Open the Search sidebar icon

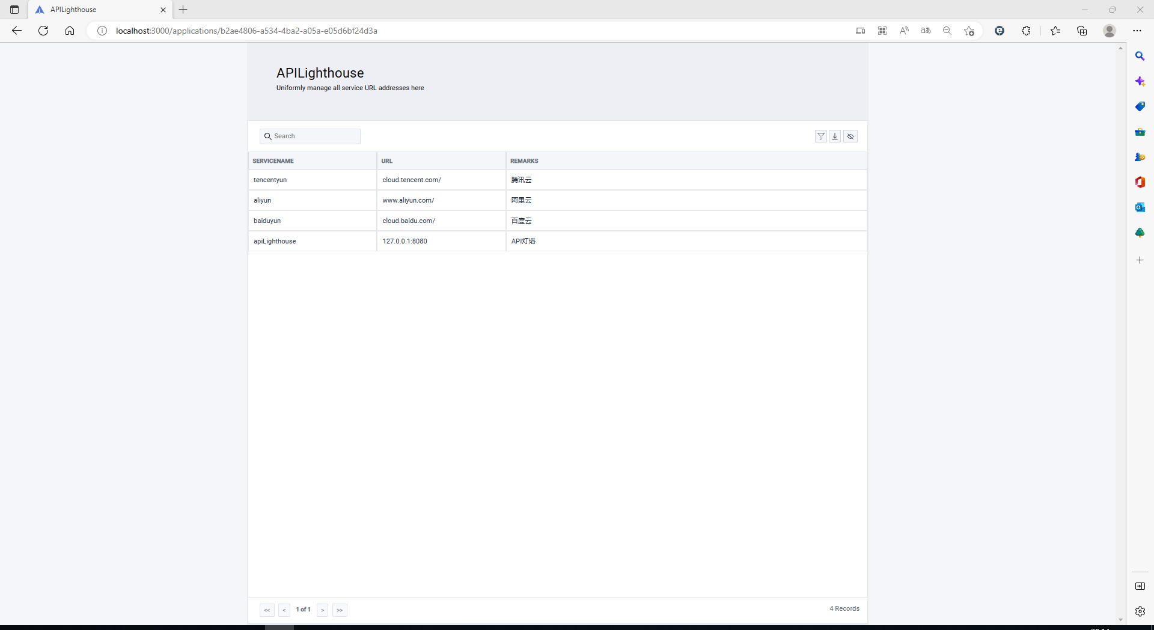1140,55
